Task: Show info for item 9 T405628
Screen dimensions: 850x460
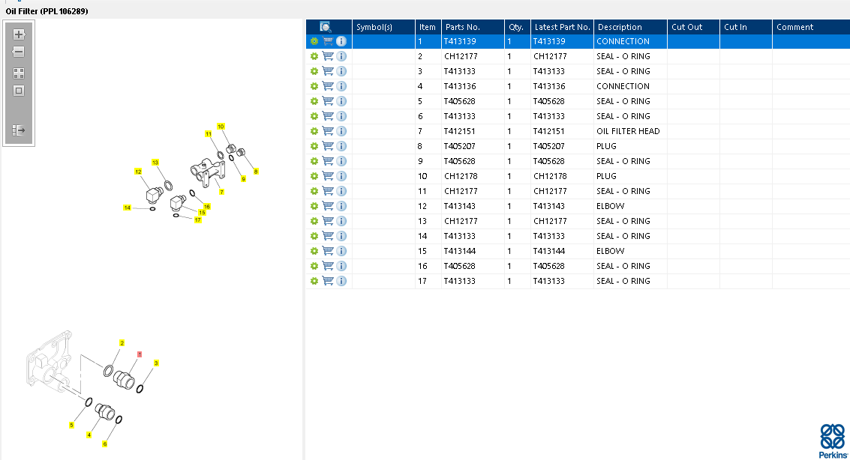Action: coord(341,161)
